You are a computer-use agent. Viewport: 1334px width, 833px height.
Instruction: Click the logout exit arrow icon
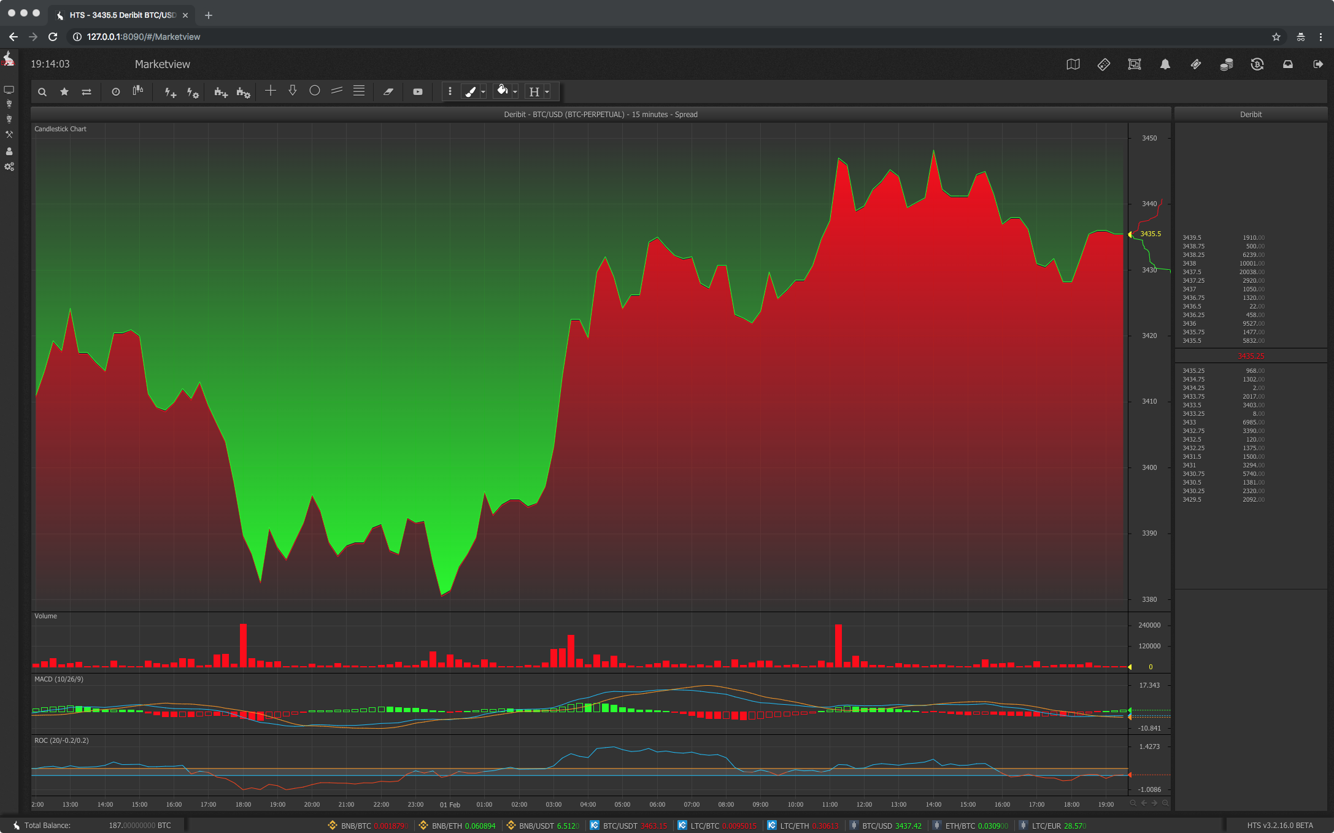tap(1318, 64)
